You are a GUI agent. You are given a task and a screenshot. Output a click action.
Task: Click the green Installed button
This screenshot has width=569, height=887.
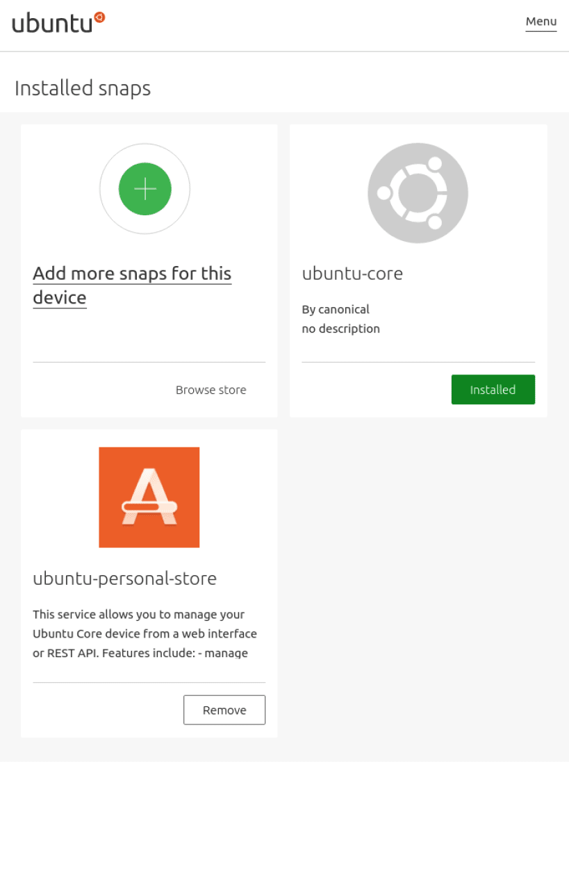pyautogui.click(x=493, y=390)
